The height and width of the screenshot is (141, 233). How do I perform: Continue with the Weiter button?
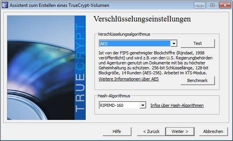pos(180,131)
